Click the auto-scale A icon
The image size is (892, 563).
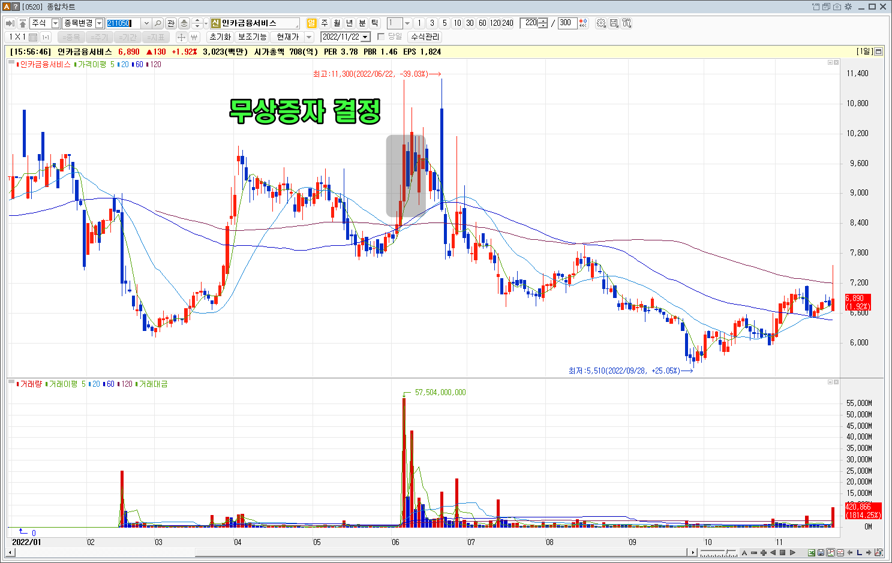(x=744, y=552)
